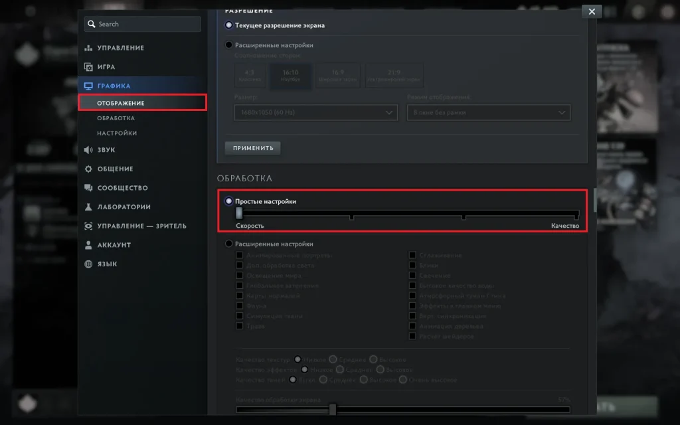Screen dimensions: 680x425
Task: Enable Верт. синхронизация checkbox
Action: coord(412,315)
